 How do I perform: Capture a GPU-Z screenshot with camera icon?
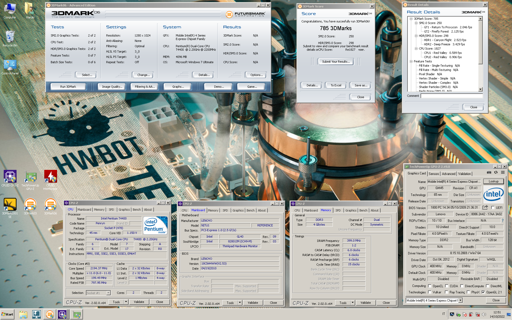tap(489, 173)
